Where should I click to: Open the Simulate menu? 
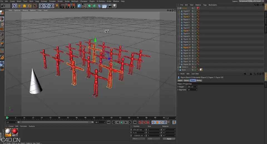coord(52,1)
